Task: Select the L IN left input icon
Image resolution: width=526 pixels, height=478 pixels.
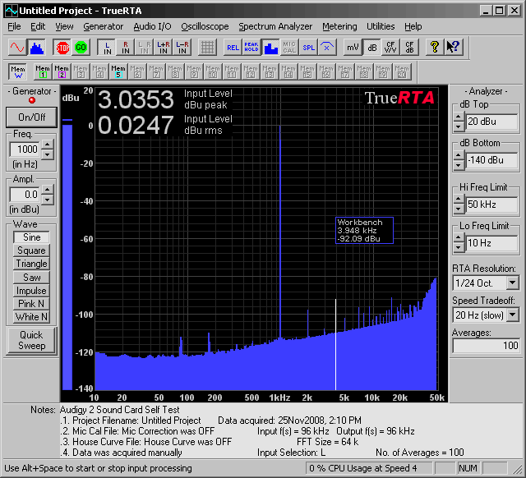Action: pyautogui.click(x=106, y=47)
